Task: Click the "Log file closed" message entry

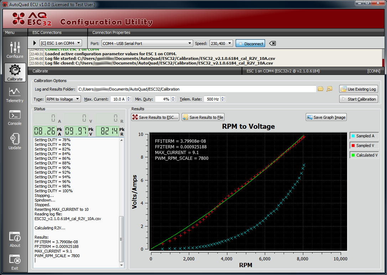Action: pyautogui.click(x=151, y=63)
